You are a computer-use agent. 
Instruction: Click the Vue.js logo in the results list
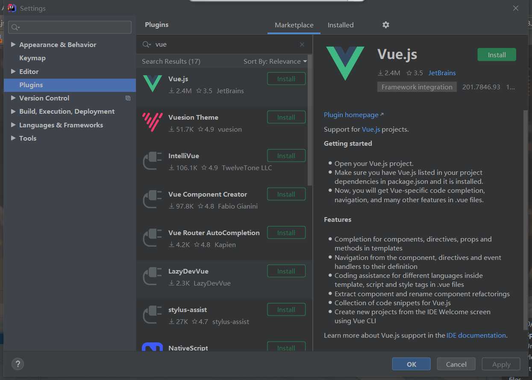point(153,83)
